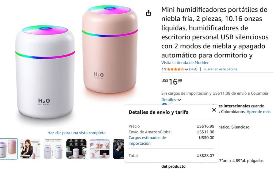Select the thumbnail of woman at desk
Image resolution: width=274 pixels, height=169 pixels.
pyautogui.click(x=30, y=149)
